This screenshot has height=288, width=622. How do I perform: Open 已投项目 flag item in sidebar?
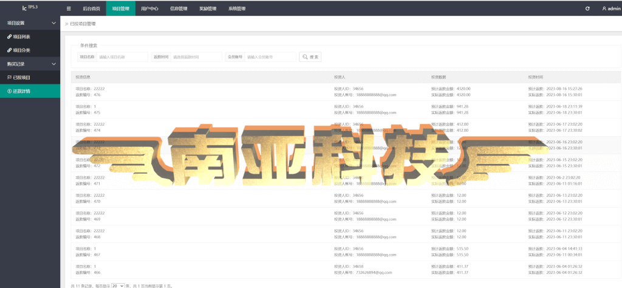[19, 78]
